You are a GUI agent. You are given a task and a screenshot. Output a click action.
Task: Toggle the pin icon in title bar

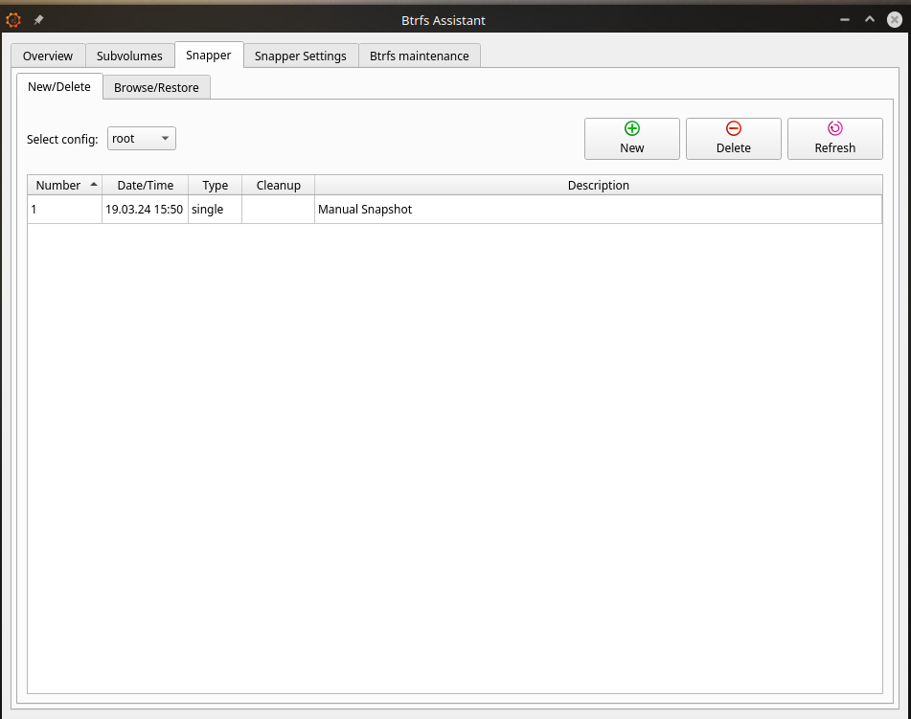tap(38, 19)
